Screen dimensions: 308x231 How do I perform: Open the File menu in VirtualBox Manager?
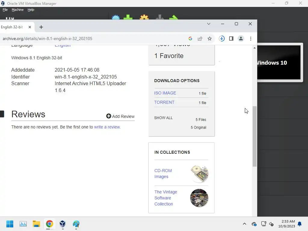pos(5,10)
